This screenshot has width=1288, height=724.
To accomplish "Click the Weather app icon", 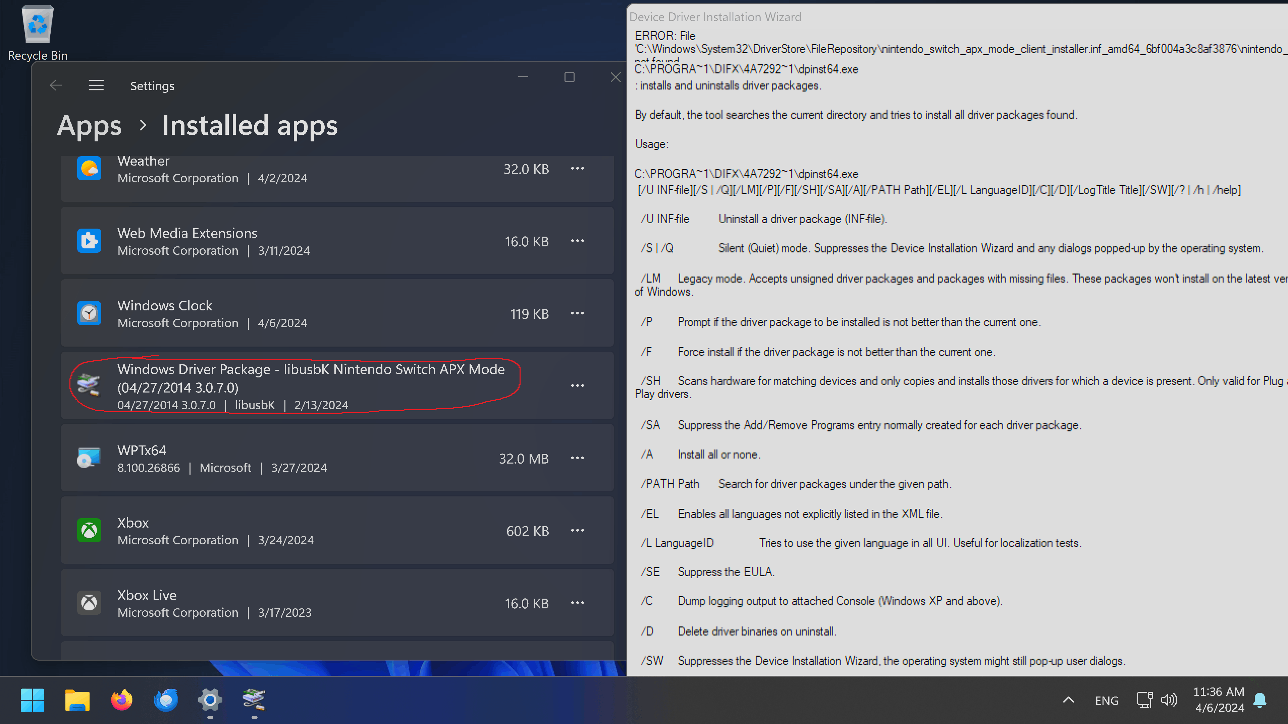I will tap(89, 169).
